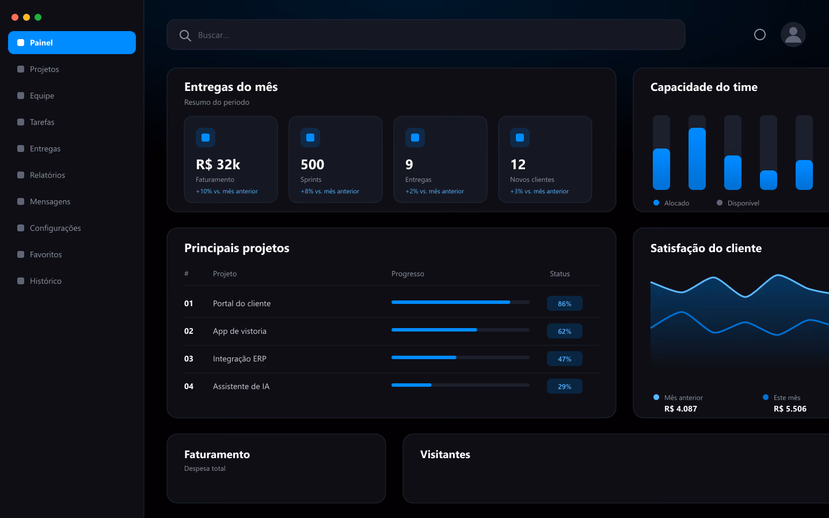Click the green maximize window button
Image resolution: width=829 pixels, height=518 pixels.
click(x=38, y=17)
